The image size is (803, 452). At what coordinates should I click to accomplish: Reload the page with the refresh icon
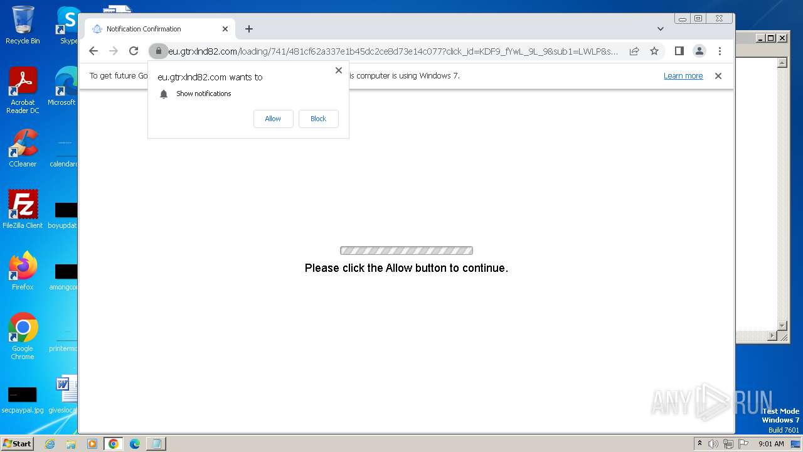(134, 51)
